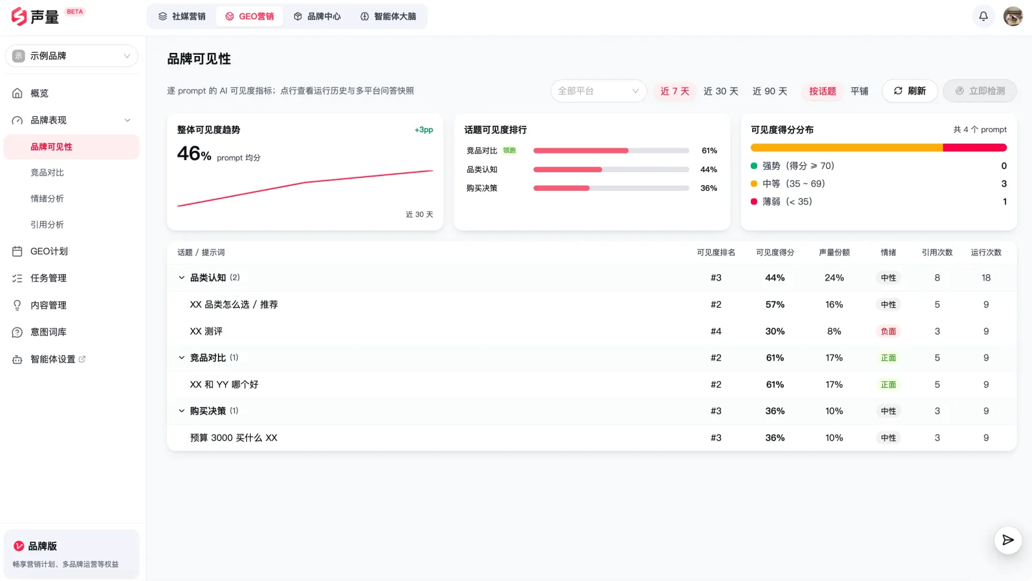Open 情绪分析 in the sidebar
This screenshot has height=581, width=1032.
pyautogui.click(x=47, y=199)
